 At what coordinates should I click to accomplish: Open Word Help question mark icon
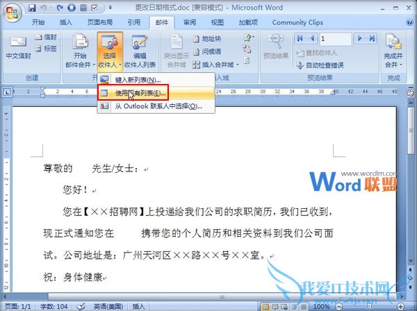click(x=410, y=22)
